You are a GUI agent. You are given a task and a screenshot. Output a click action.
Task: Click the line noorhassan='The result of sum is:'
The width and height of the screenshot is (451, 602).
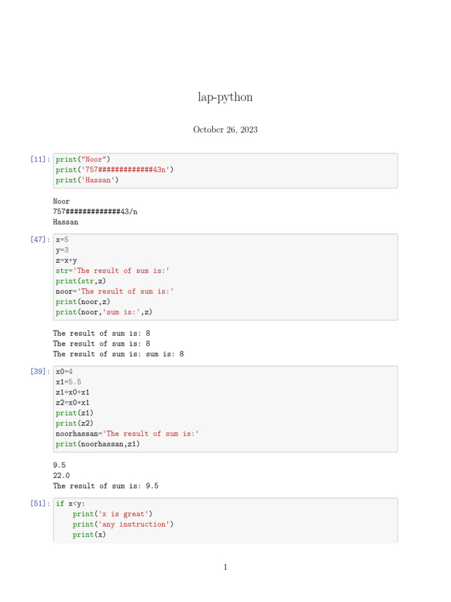click(127, 434)
